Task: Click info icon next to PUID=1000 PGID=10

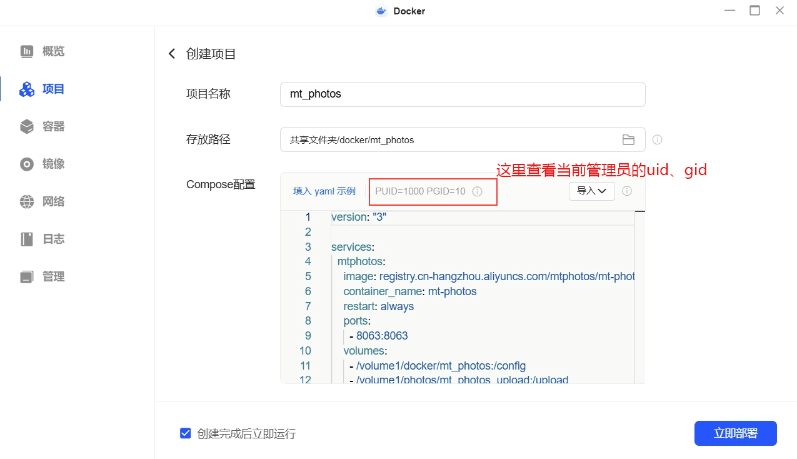Action: 477,191
